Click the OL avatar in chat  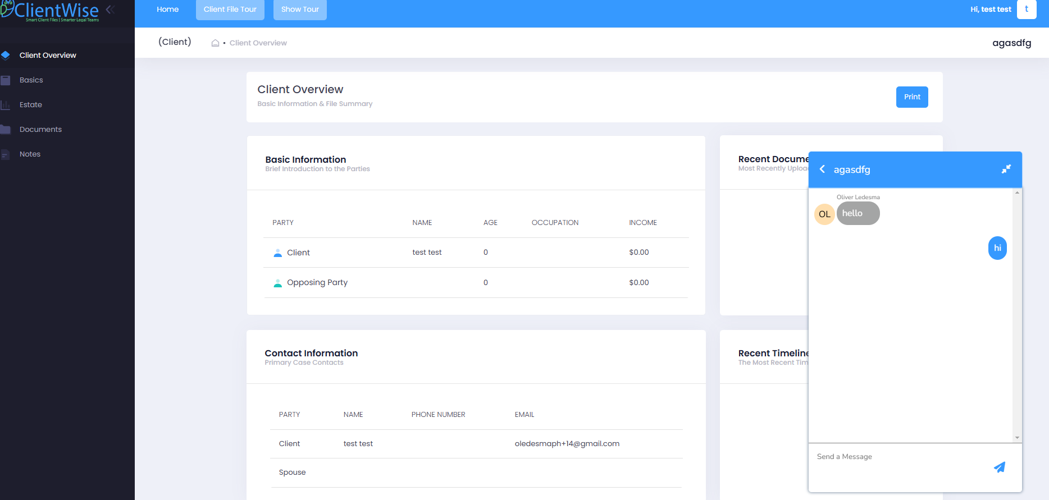(824, 214)
